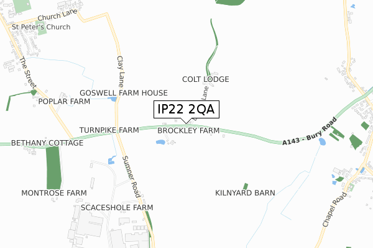
Task: Click the KILNYARD BARN label
Action: (246, 193)
